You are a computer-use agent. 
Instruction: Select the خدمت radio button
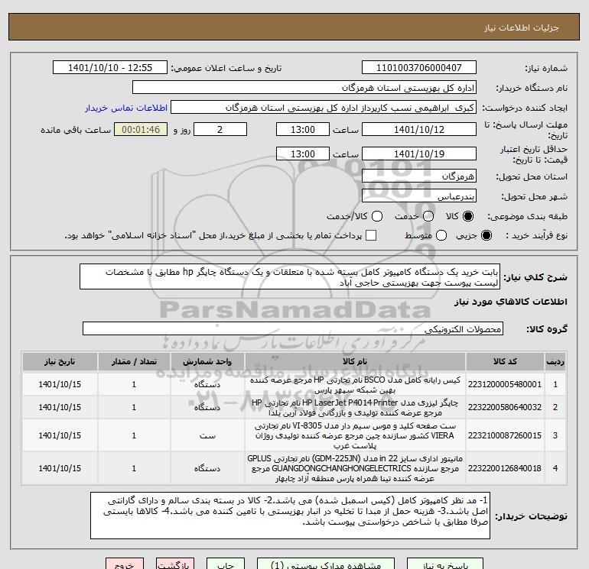[428, 216]
